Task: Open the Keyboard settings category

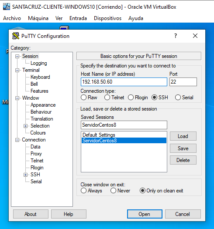Action: [x=40, y=77]
